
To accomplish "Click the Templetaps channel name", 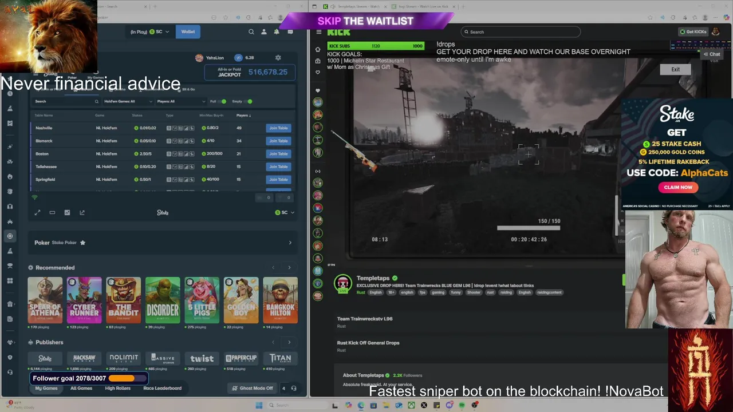I will (373, 278).
